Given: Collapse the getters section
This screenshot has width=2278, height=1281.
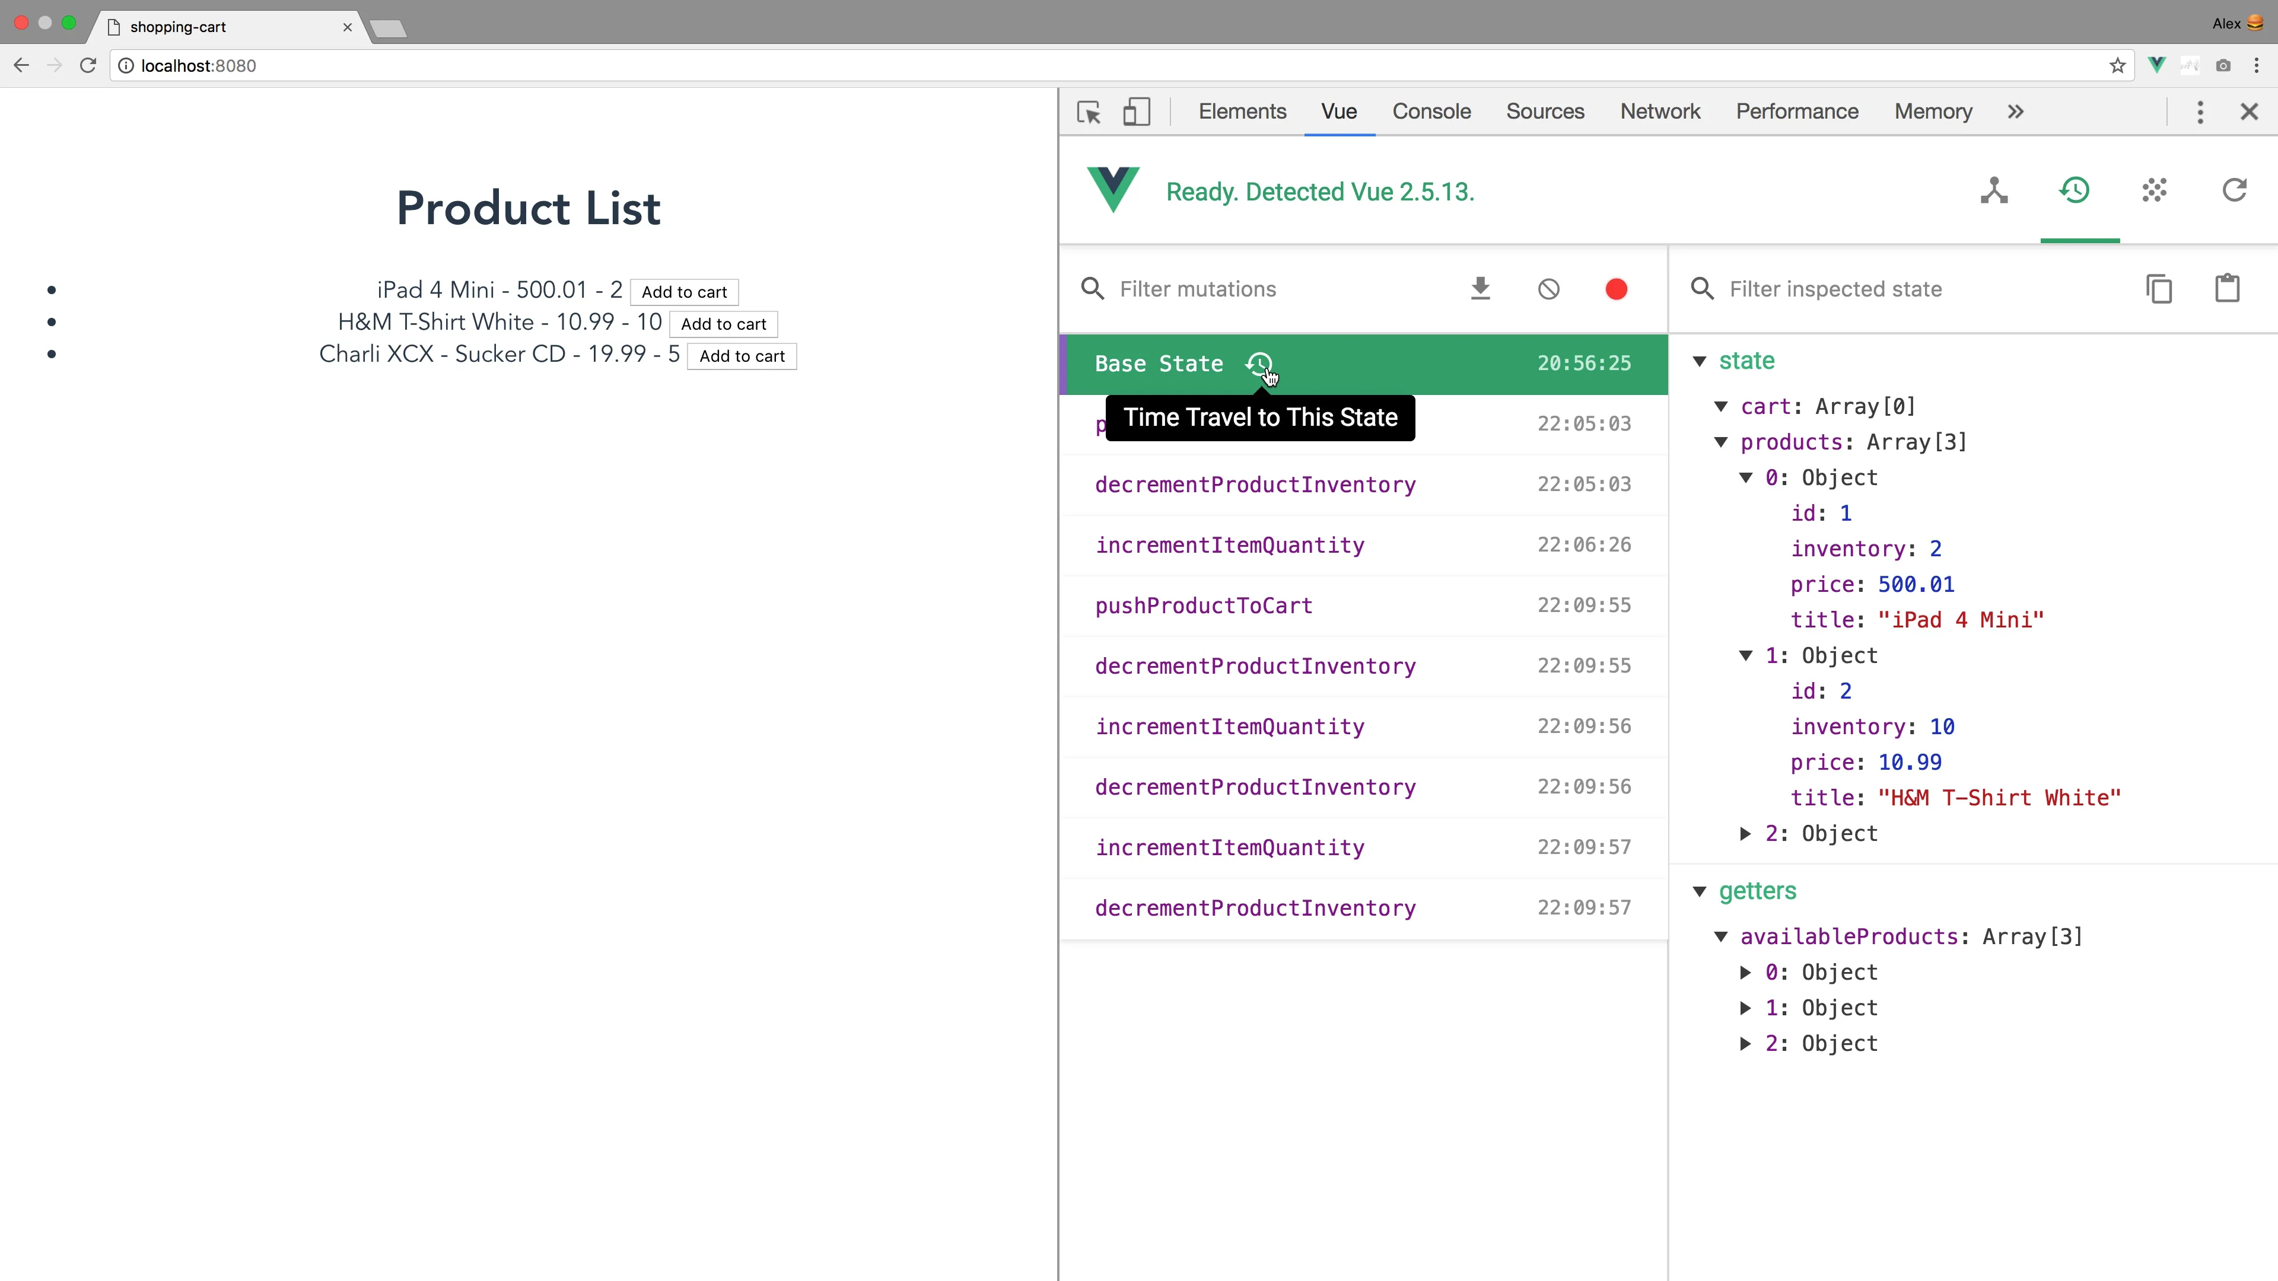Looking at the screenshot, I should click(1700, 891).
